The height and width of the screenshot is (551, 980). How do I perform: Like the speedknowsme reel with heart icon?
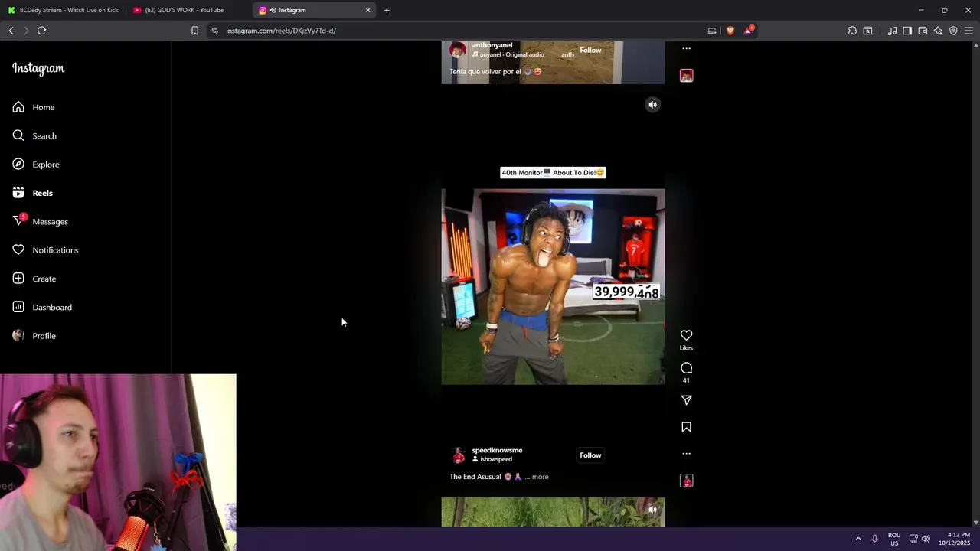pos(686,335)
